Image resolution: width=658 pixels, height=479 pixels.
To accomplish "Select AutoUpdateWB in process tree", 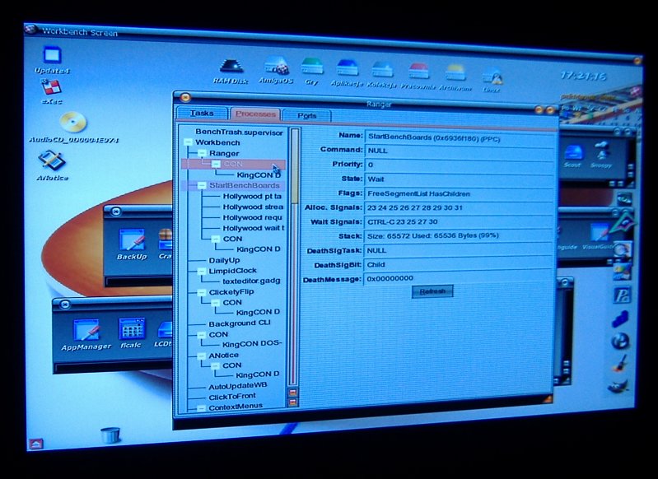I will [x=238, y=386].
